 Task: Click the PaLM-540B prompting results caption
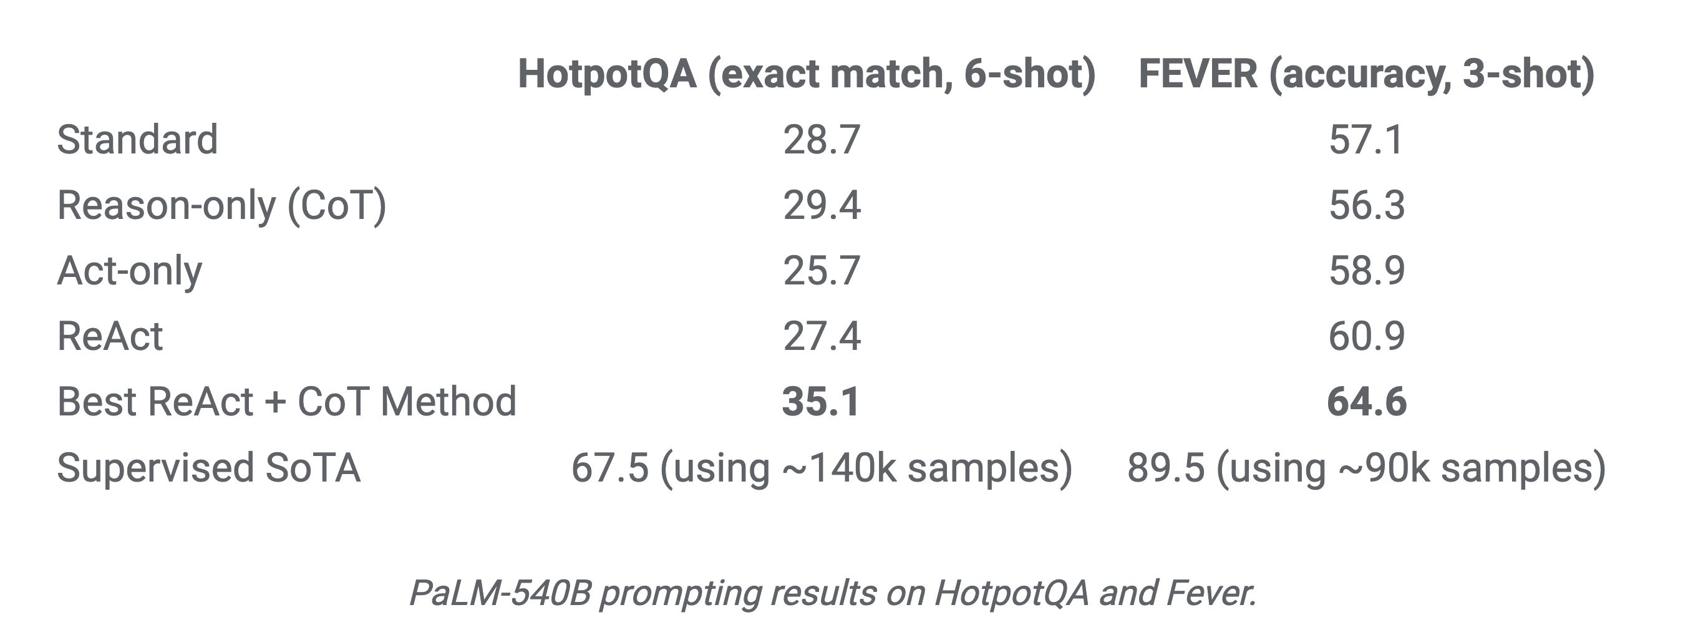click(x=832, y=593)
